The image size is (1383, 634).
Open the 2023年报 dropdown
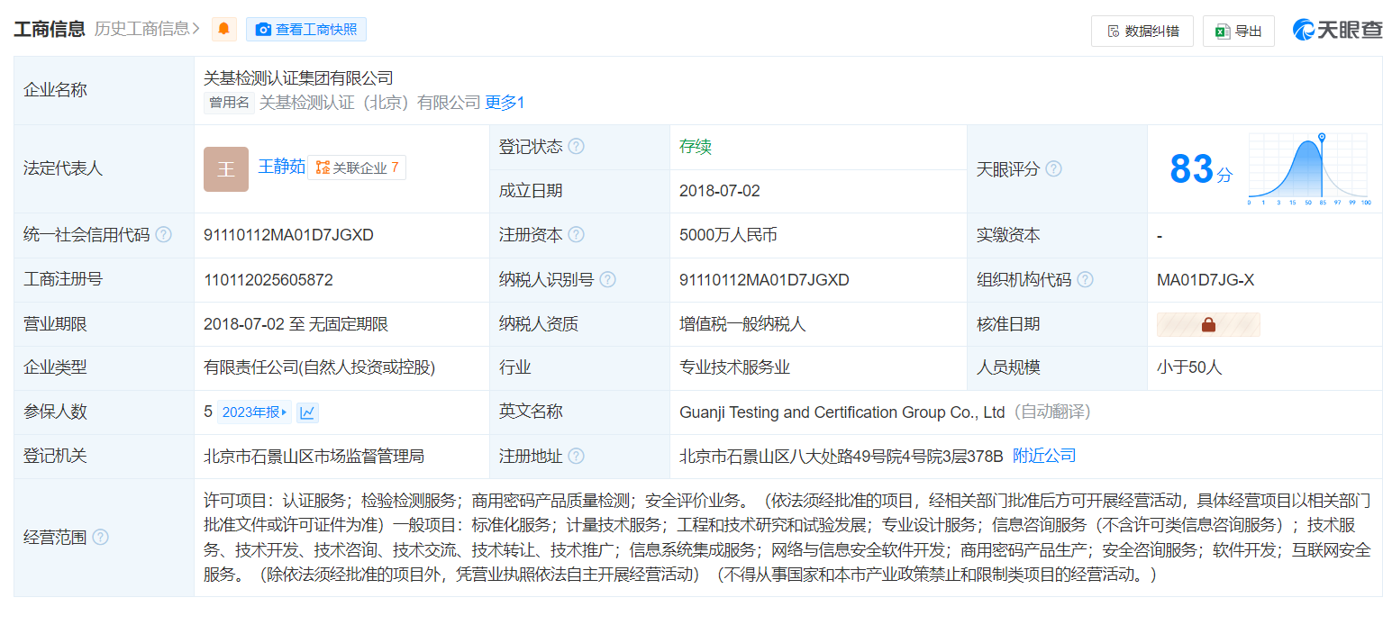tap(254, 412)
